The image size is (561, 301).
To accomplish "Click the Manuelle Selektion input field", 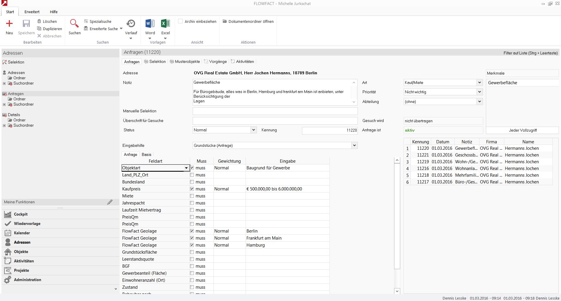I will [275, 111].
